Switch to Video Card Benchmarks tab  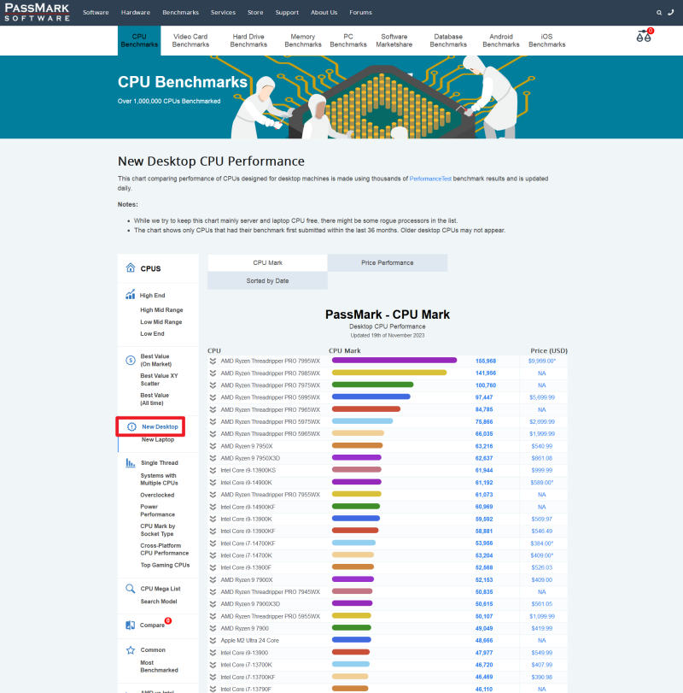(190, 41)
